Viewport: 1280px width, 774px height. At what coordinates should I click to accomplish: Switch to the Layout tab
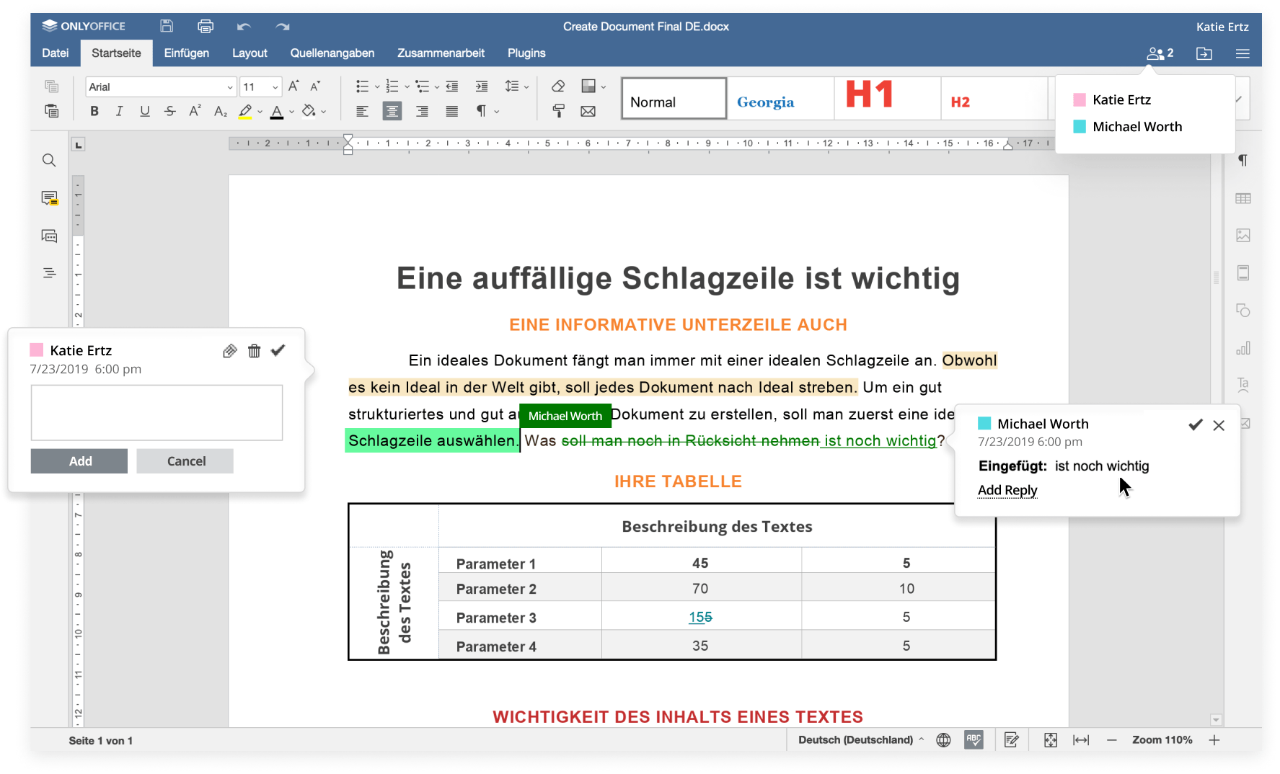tap(250, 53)
